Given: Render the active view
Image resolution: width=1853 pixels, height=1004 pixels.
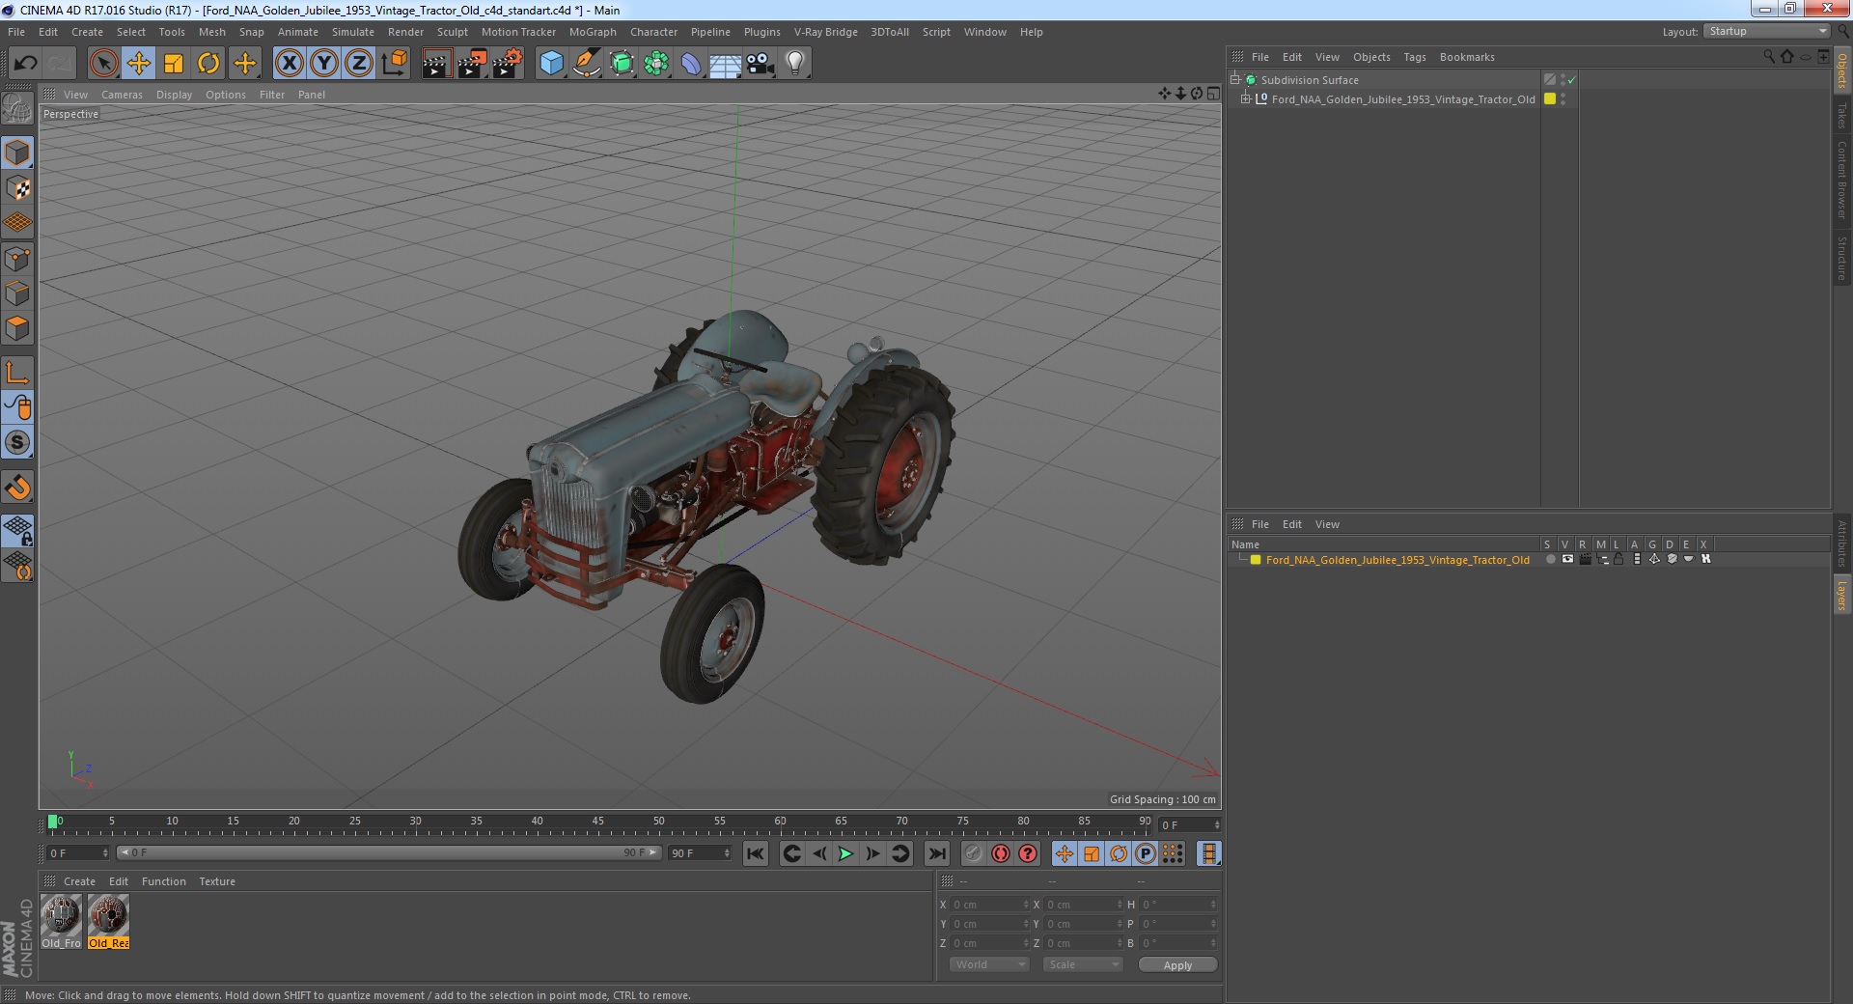Looking at the screenshot, I should click(x=436, y=64).
